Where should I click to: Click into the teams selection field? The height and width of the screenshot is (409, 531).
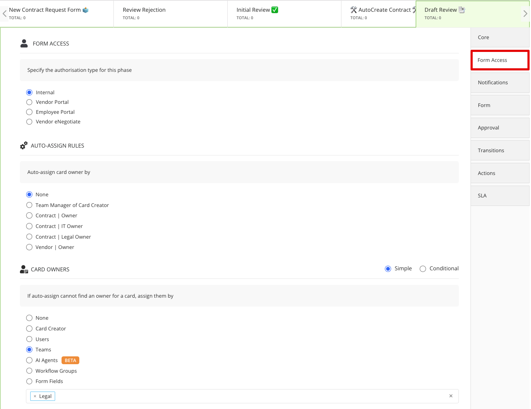[x=242, y=396]
